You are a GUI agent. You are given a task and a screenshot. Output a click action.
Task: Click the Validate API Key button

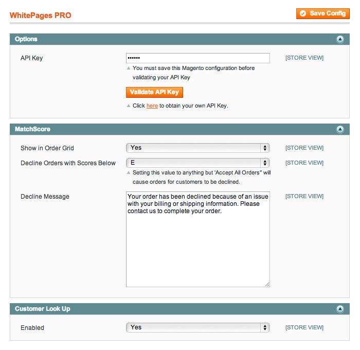pos(154,92)
